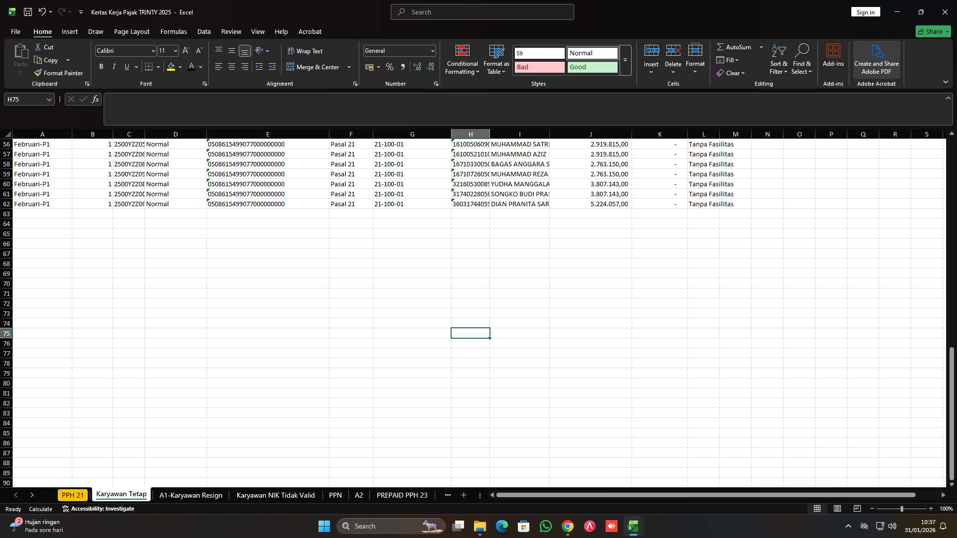Image resolution: width=957 pixels, height=538 pixels.
Task: Toggle bold formatting
Action: [x=101, y=66]
